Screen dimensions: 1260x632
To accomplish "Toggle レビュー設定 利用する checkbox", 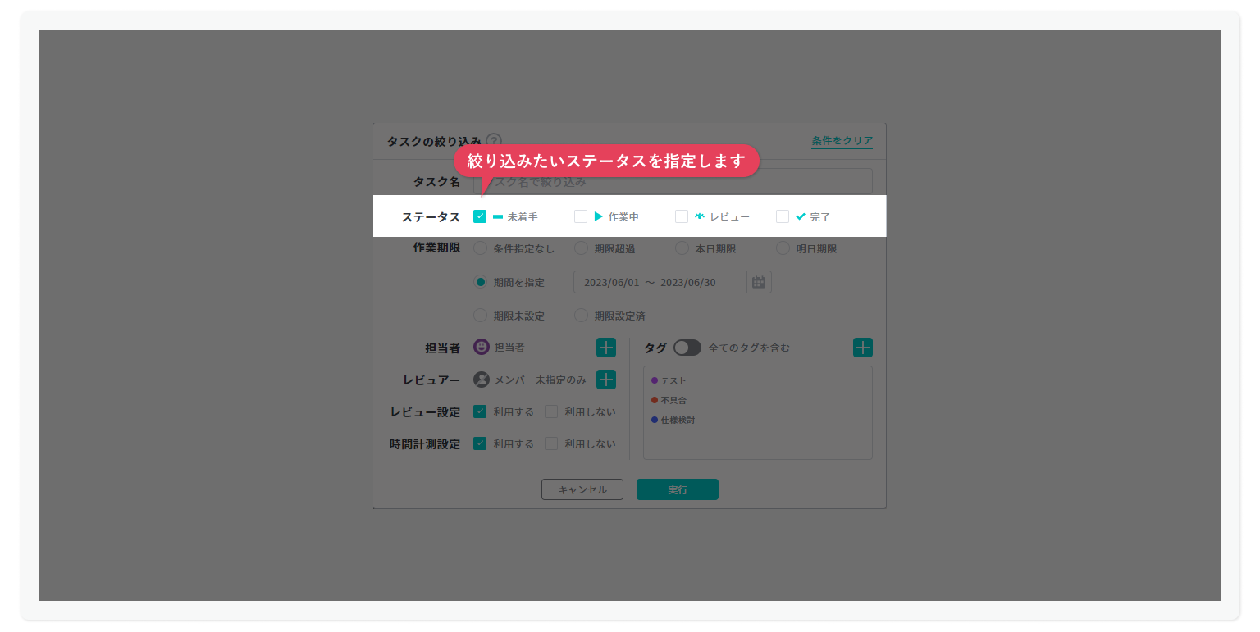I will pos(480,411).
